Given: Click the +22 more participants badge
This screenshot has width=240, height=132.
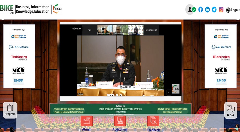Looking at the screenshot, I should (x=169, y=92).
